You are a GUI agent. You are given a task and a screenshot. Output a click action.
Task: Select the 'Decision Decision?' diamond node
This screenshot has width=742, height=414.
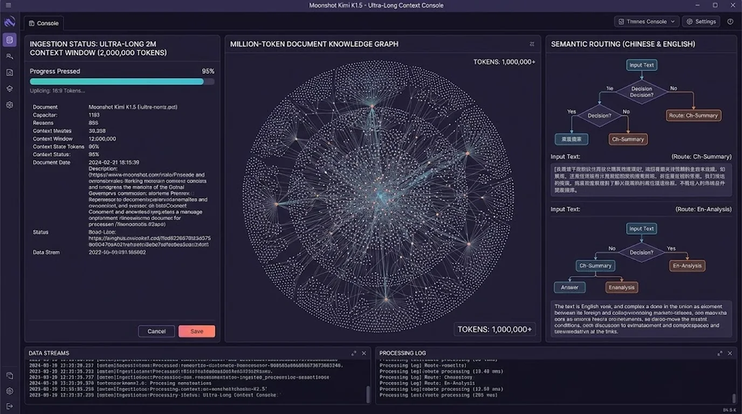point(641,92)
